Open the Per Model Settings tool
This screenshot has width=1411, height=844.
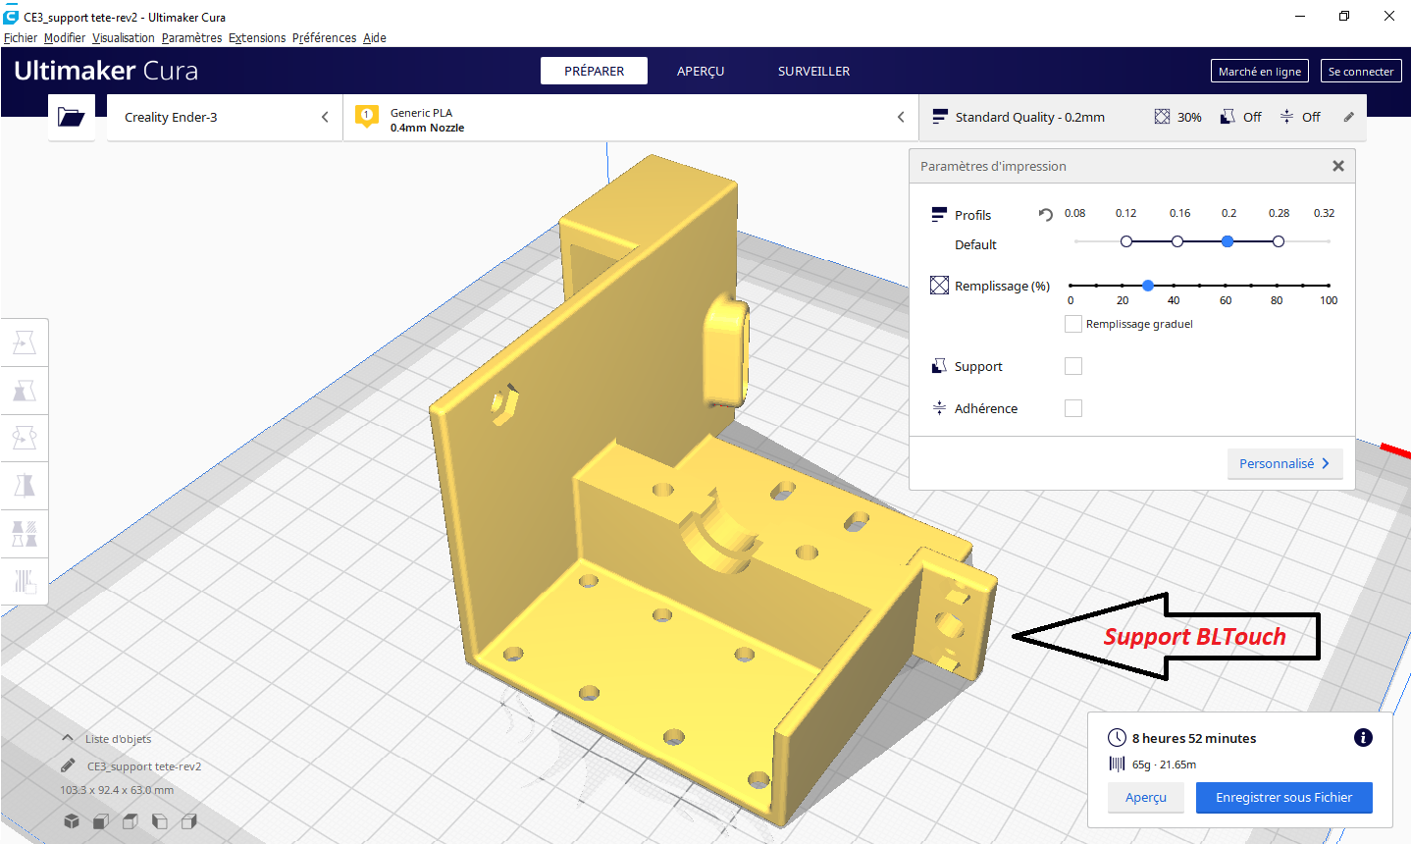25,534
